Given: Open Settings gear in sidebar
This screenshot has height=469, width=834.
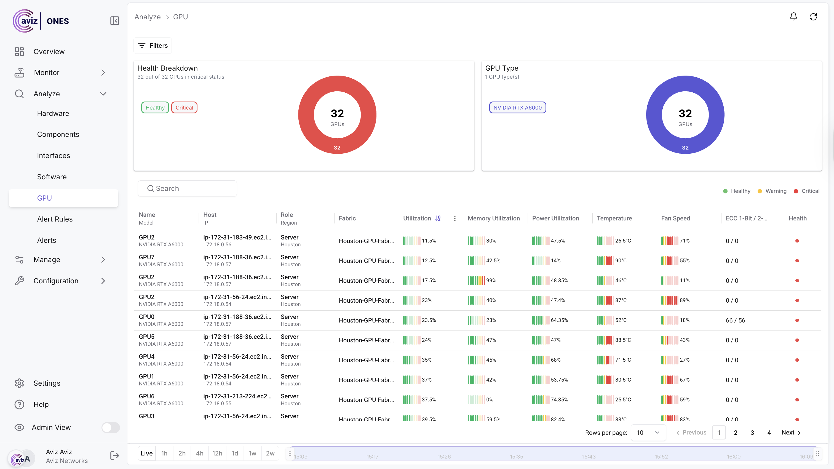Looking at the screenshot, I should [x=19, y=383].
